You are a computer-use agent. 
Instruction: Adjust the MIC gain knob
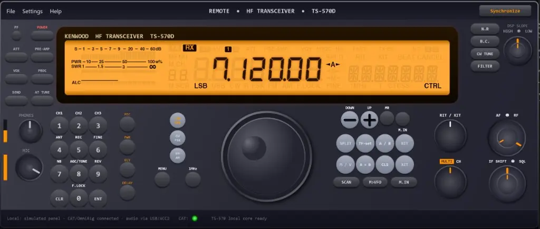30,167
